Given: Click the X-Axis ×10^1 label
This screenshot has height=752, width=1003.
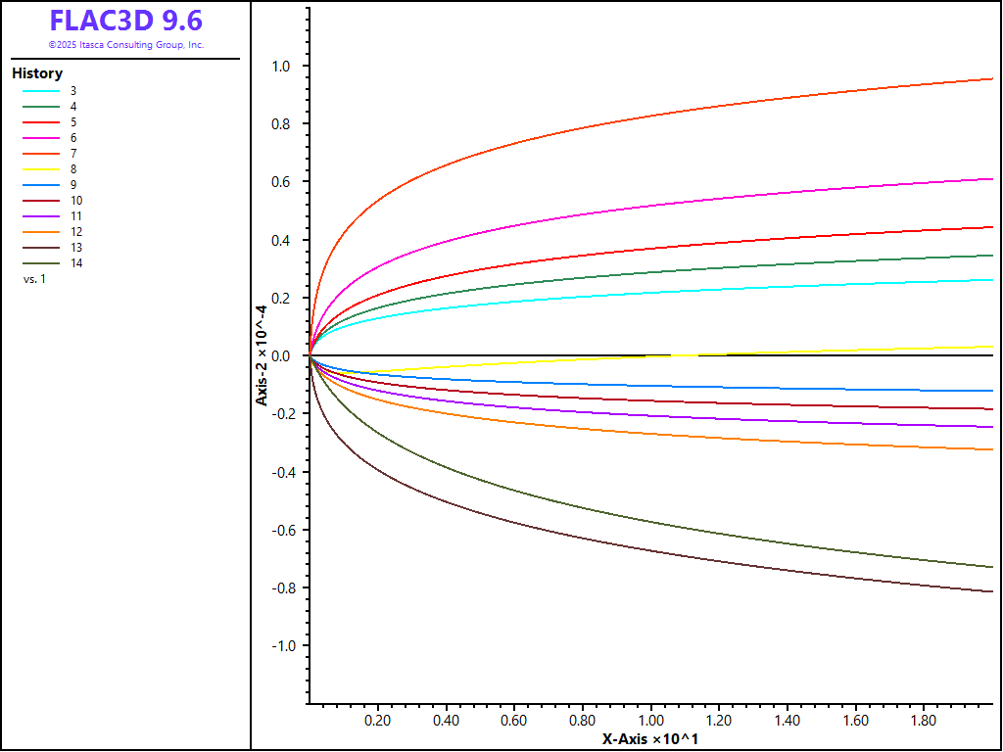Looking at the screenshot, I should pos(649,738).
